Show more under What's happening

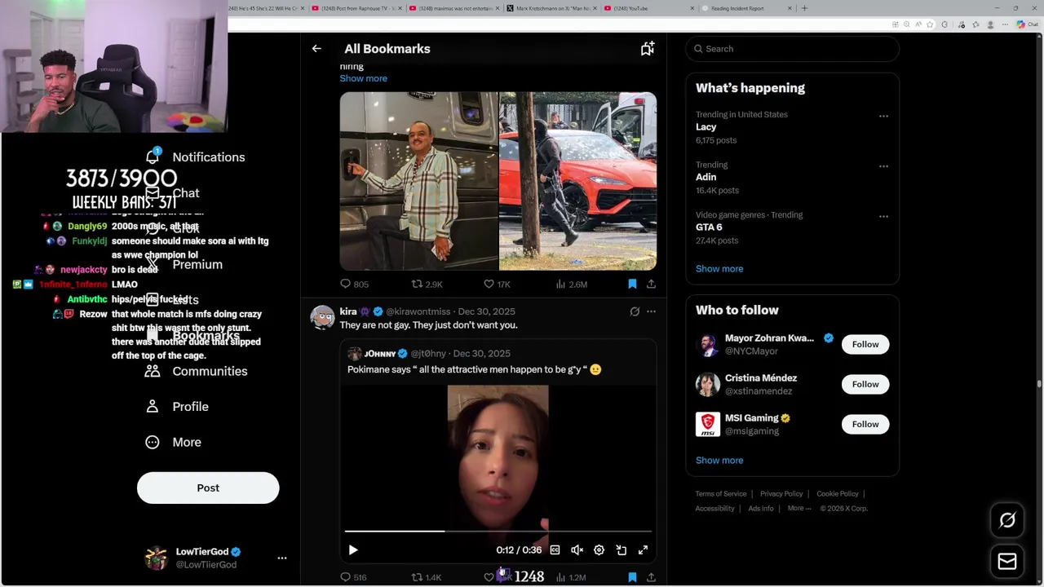tap(719, 268)
